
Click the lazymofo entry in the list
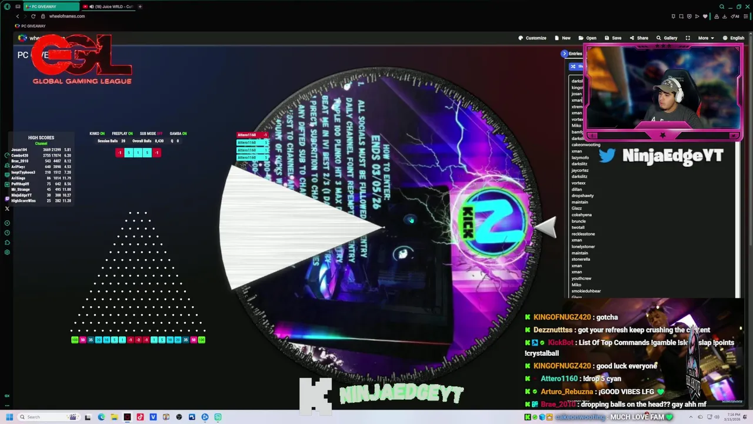[x=580, y=158]
